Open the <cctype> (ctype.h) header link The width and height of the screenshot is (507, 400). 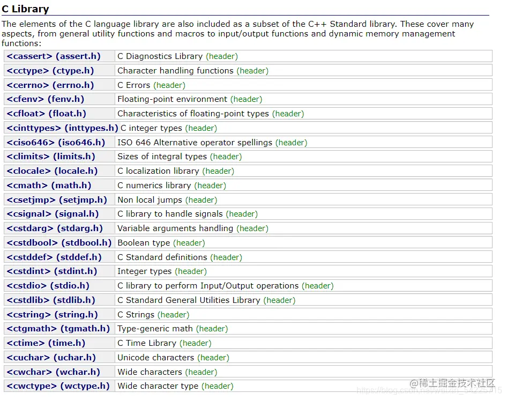50,71
